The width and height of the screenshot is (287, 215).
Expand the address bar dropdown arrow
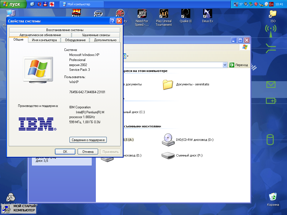225,65
